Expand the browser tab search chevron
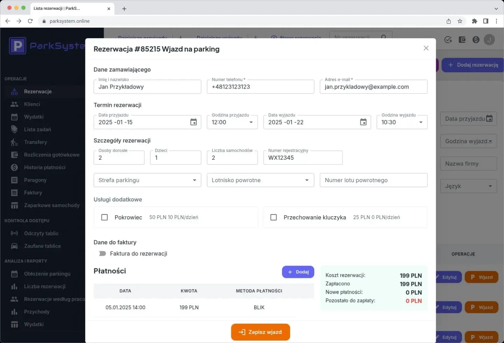 (x=496, y=8)
